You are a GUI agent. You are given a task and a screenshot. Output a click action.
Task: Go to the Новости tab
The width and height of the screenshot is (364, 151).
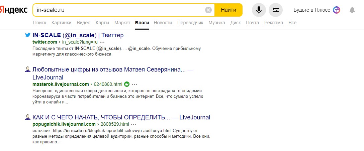pyautogui.click(x=163, y=23)
